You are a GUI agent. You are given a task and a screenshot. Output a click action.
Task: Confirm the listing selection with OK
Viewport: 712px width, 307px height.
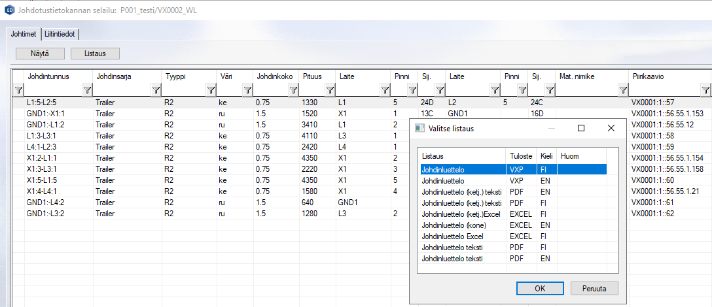(540, 288)
